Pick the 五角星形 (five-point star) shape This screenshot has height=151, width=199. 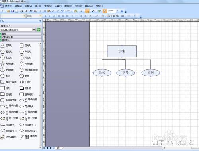pyautogui.click(x=7, y=64)
